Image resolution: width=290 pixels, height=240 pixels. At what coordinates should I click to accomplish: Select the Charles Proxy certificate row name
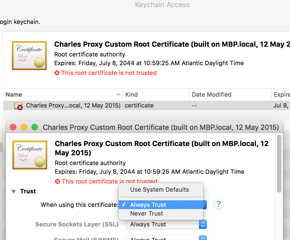[x=73, y=105]
